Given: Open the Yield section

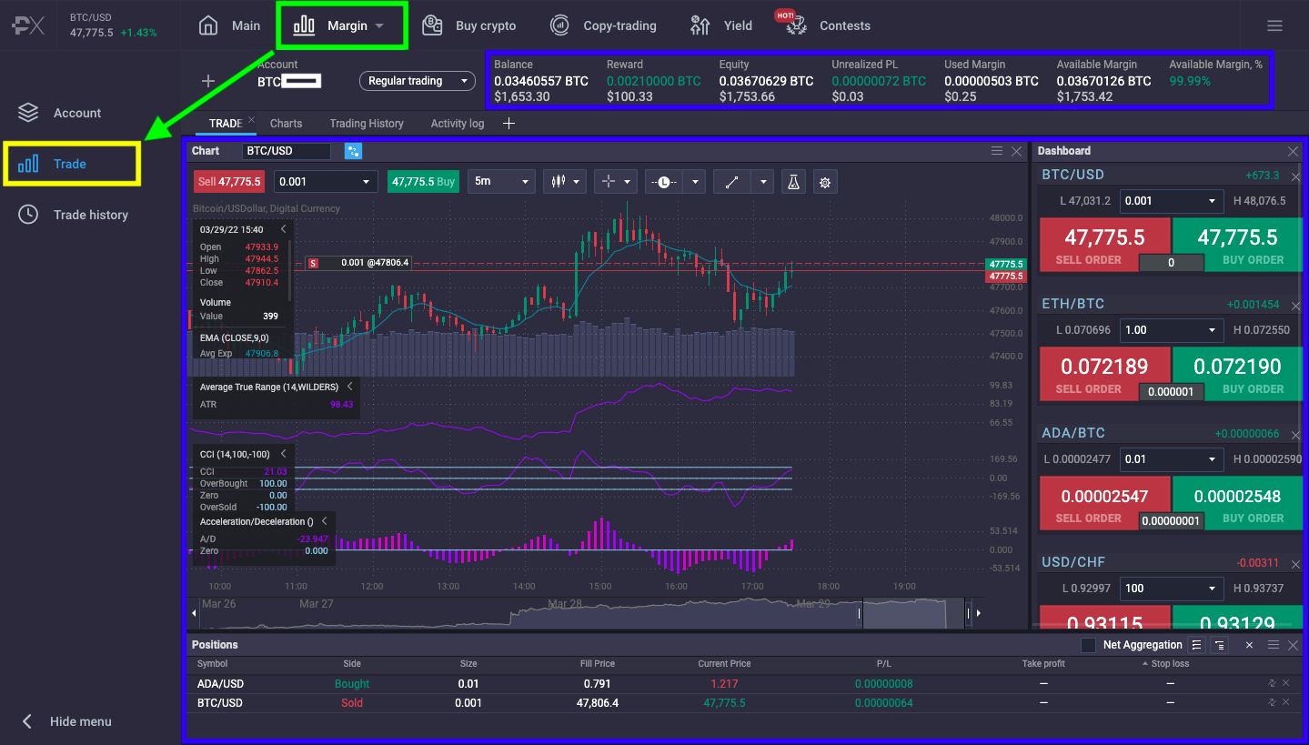Looking at the screenshot, I should pyautogui.click(x=721, y=25).
